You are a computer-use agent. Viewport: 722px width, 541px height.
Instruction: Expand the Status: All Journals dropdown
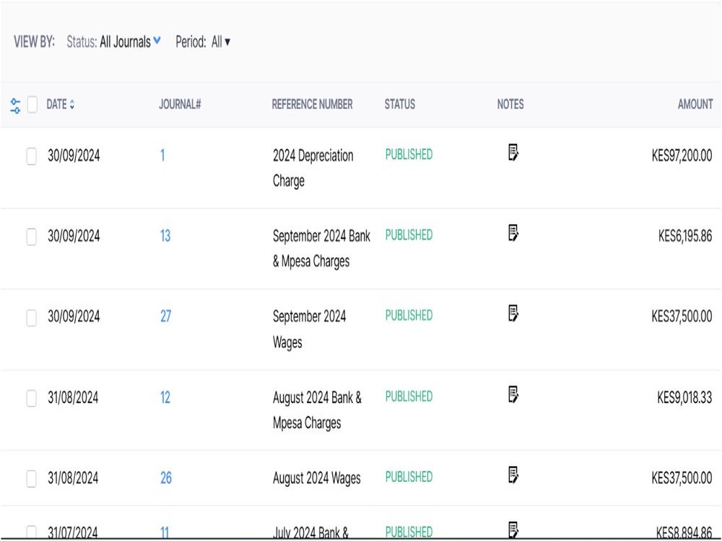click(114, 42)
